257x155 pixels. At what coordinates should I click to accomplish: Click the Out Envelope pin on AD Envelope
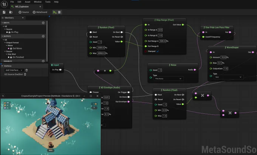coord(128,102)
